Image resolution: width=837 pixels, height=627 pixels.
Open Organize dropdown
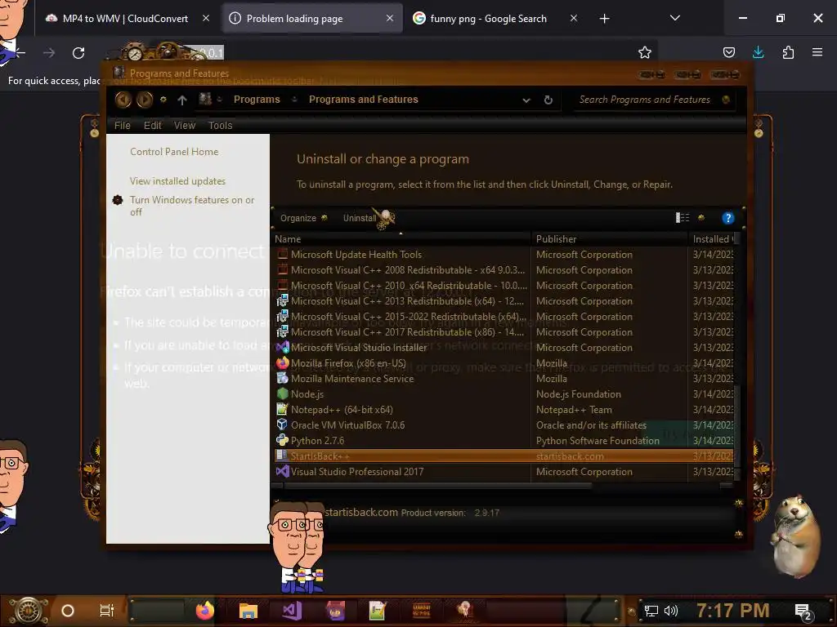pyautogui.click(x=303, y=218)
